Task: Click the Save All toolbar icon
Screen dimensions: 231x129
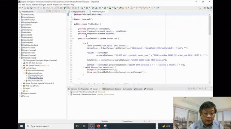Action: point(28,8)
